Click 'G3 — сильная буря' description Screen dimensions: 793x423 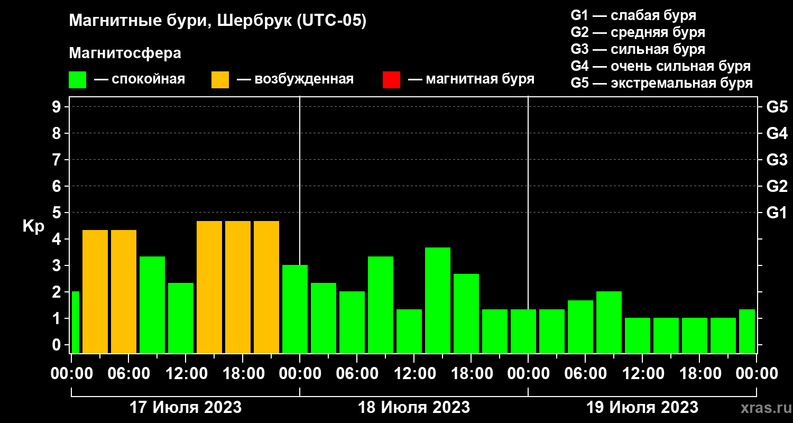point(638,49)
